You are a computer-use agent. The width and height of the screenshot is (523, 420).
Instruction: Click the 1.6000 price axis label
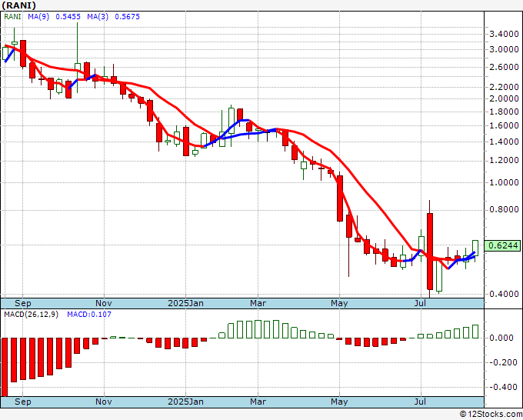pyautogui.click(x=504, y=125)
